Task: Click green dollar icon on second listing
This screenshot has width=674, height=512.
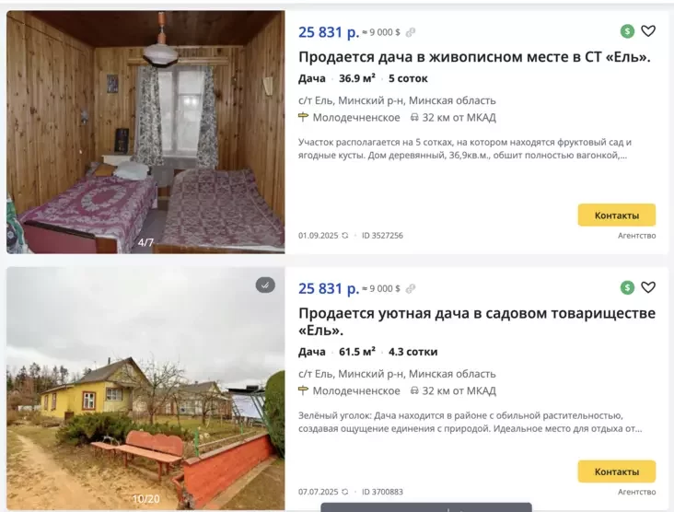Action: [x=627, y=287]
